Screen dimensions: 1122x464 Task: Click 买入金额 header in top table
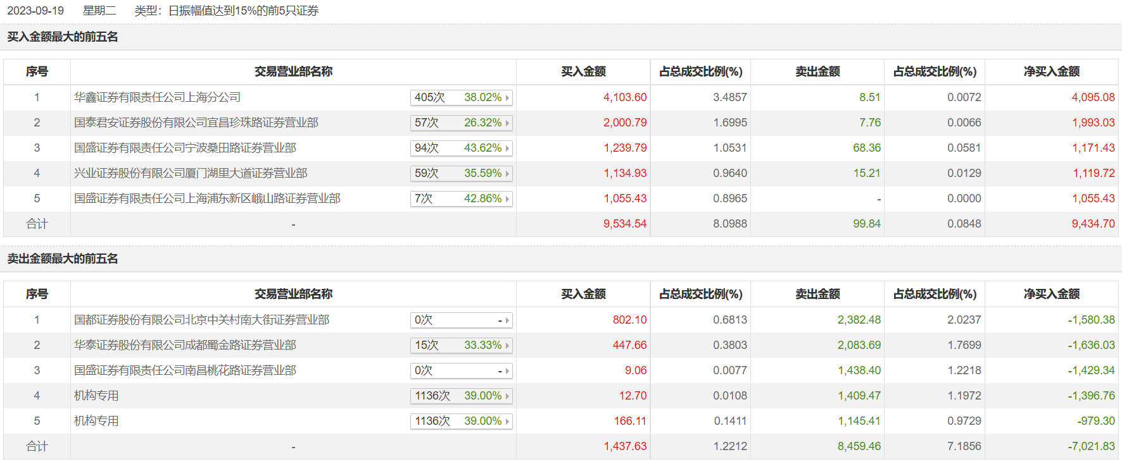coord(583,71)
